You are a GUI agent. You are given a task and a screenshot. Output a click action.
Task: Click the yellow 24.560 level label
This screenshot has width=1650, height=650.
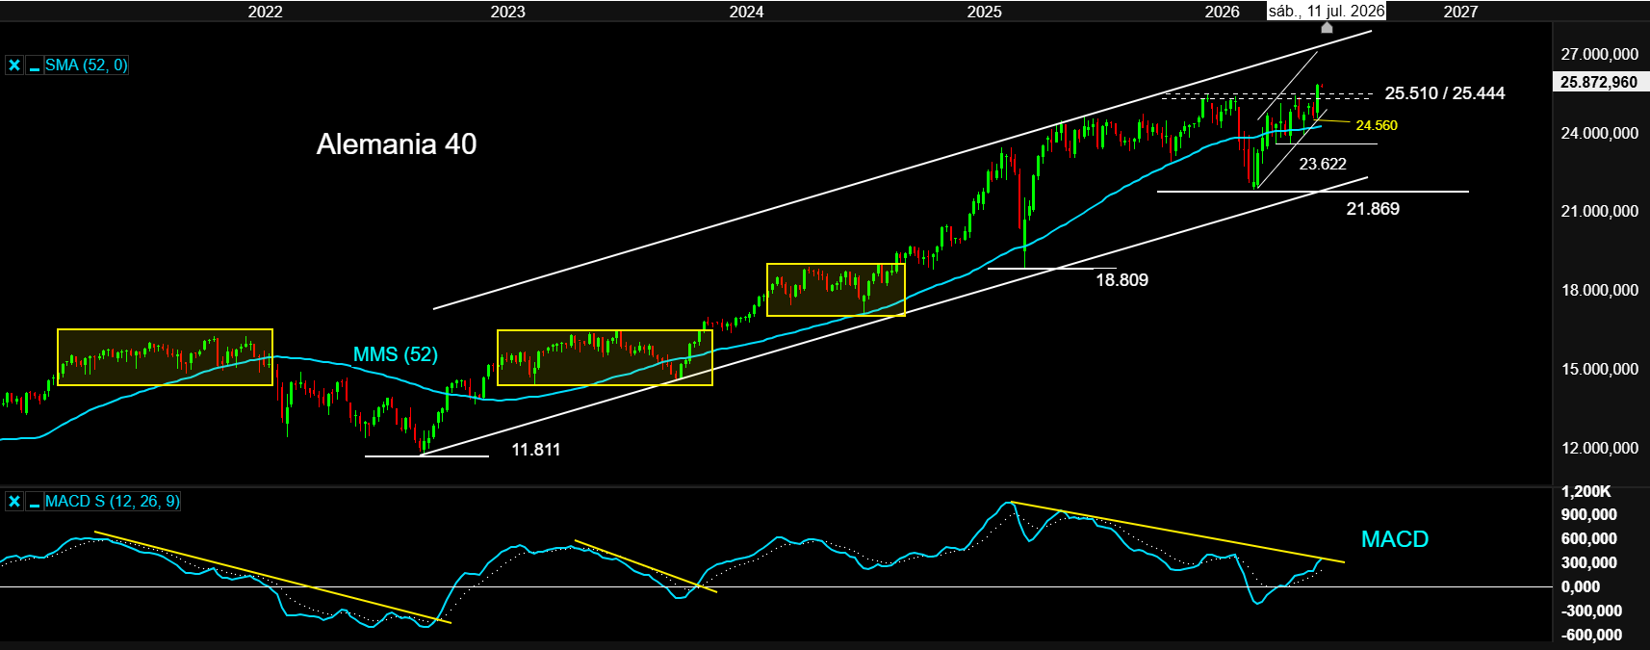tap(1377, 125)
